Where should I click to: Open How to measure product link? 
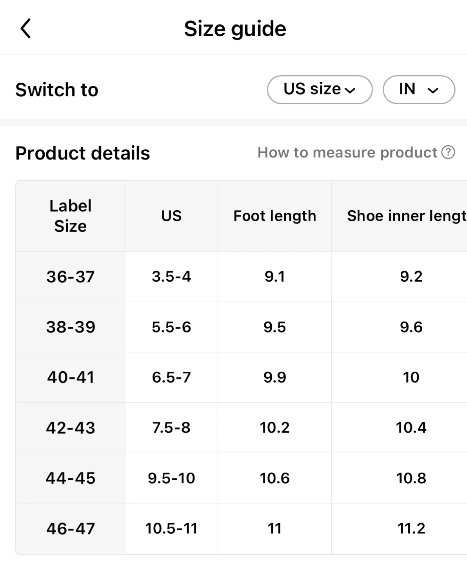[347, 152]
